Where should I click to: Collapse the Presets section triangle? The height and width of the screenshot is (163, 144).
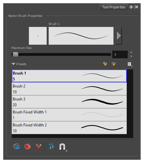(13, 64)
